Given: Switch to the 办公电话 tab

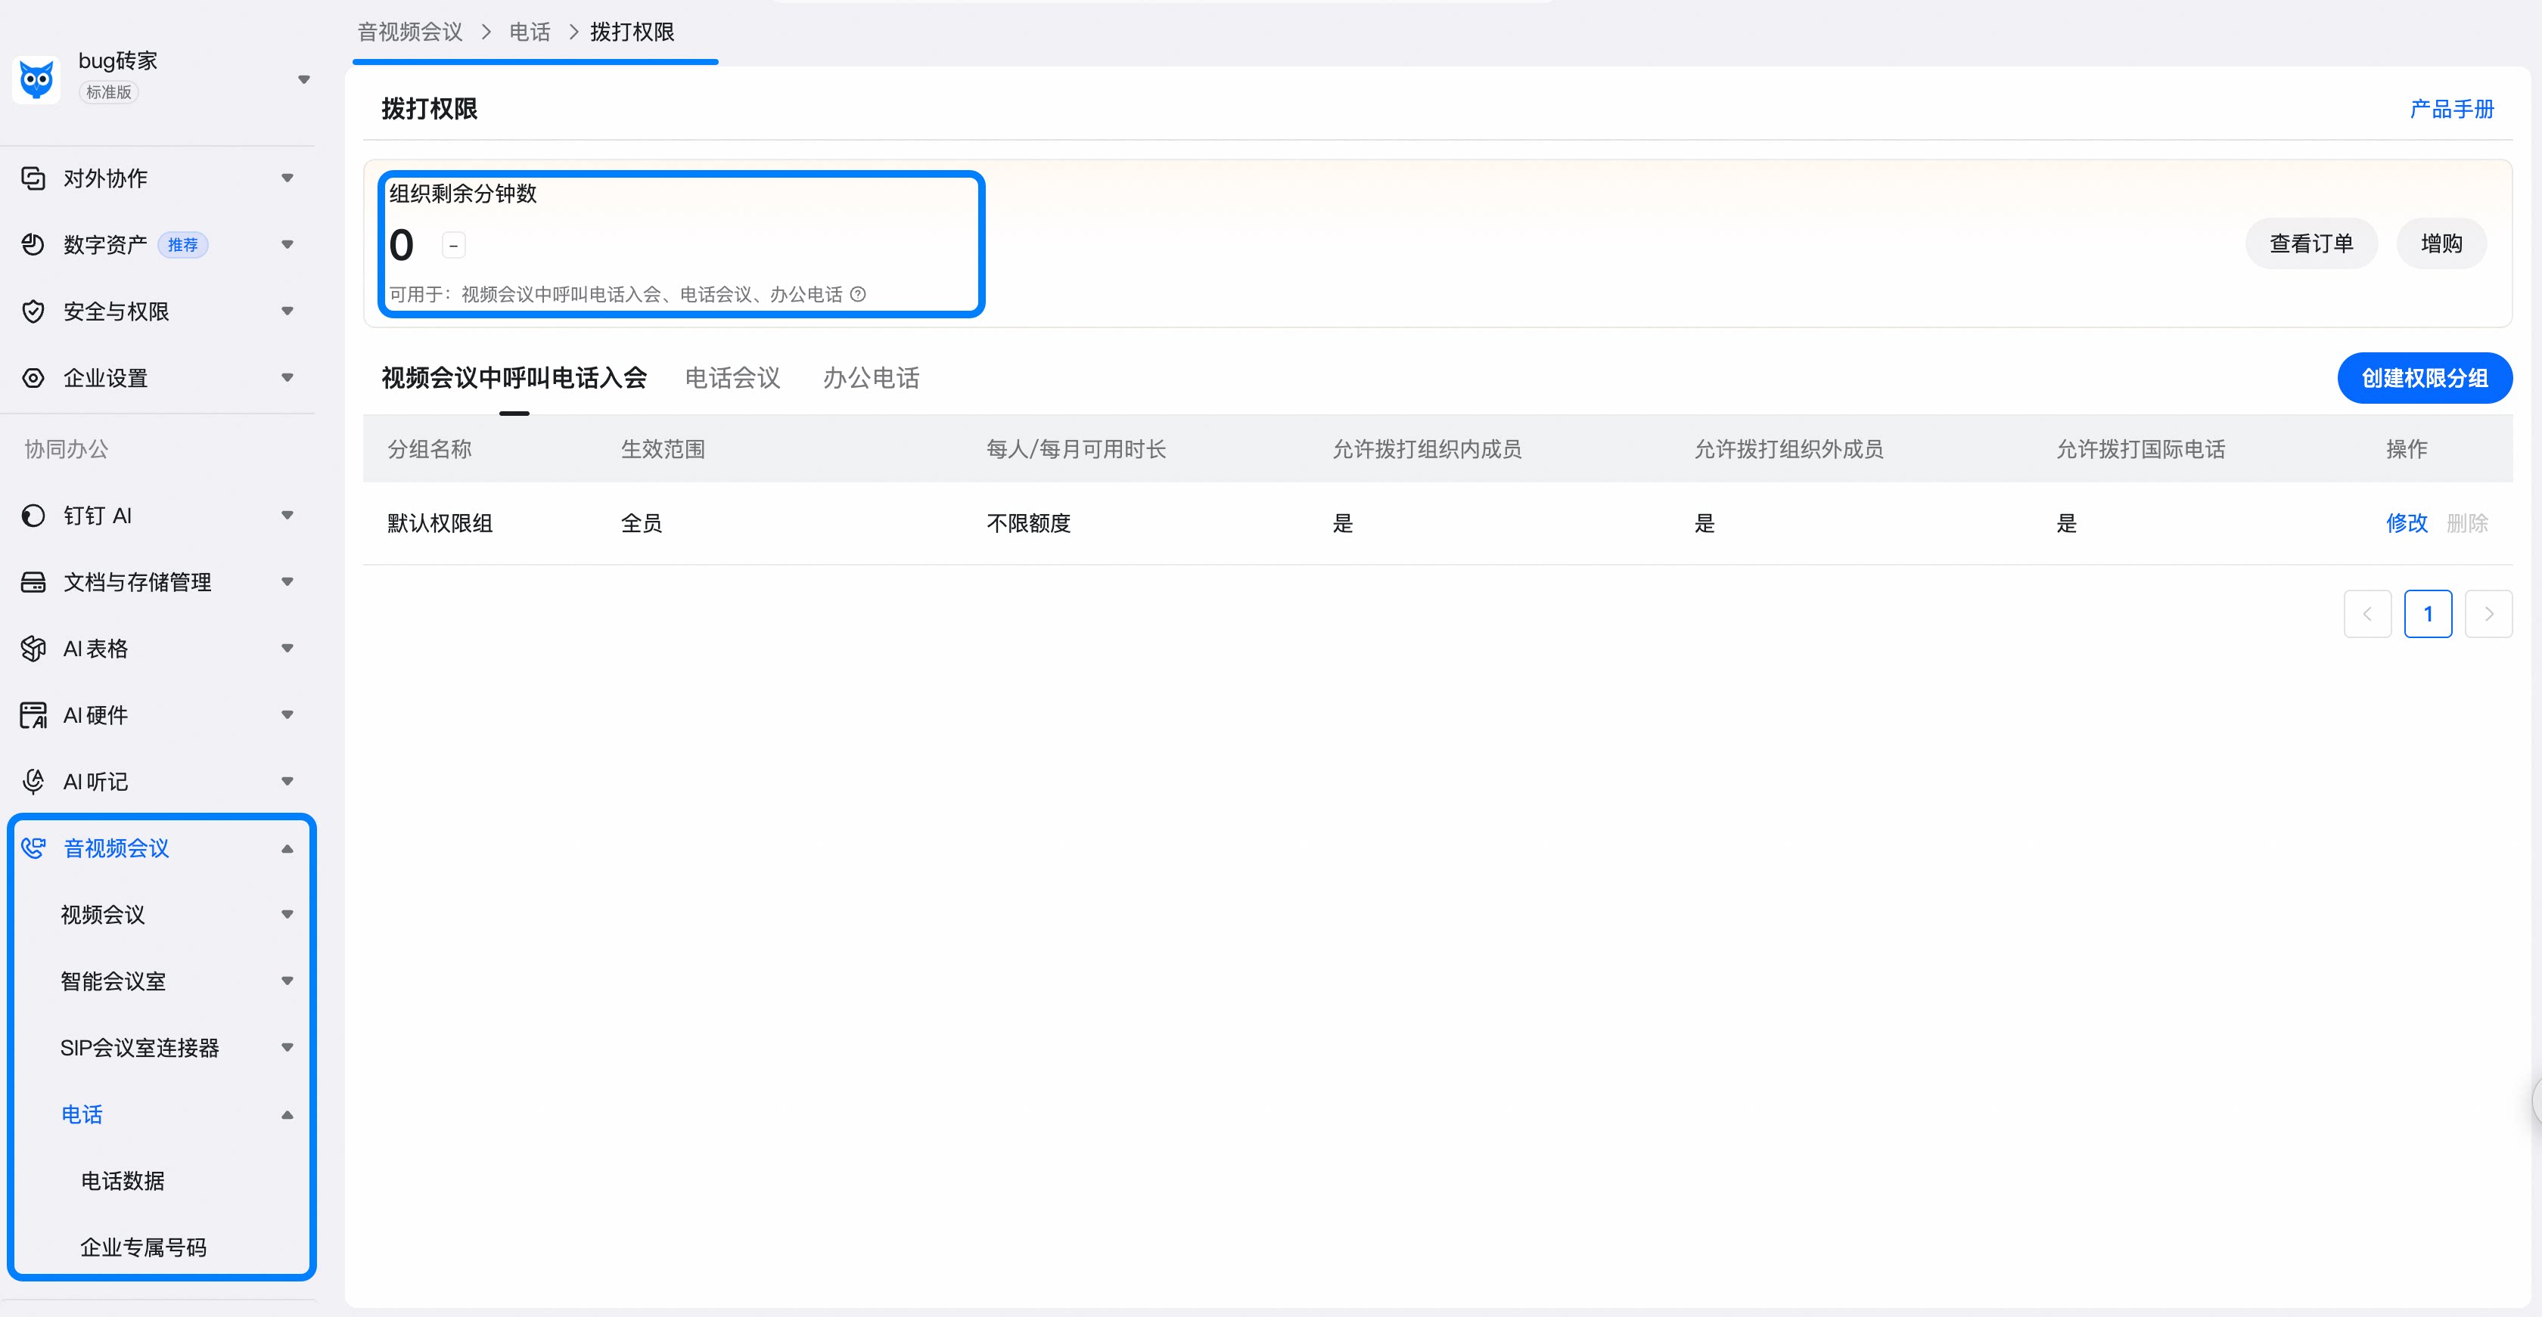Looking at the screenshot, I should (x=872, y=377).
